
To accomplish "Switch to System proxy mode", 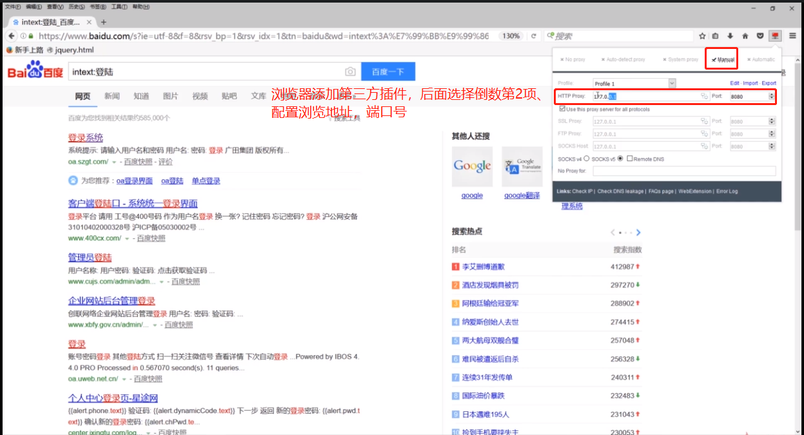I will [x=681, y=59].
